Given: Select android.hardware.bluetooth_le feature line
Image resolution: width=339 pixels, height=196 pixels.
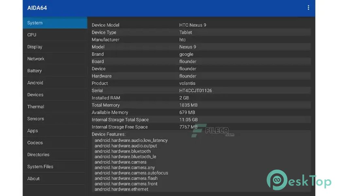Looking at the screenshot, I should coord(125,156).
